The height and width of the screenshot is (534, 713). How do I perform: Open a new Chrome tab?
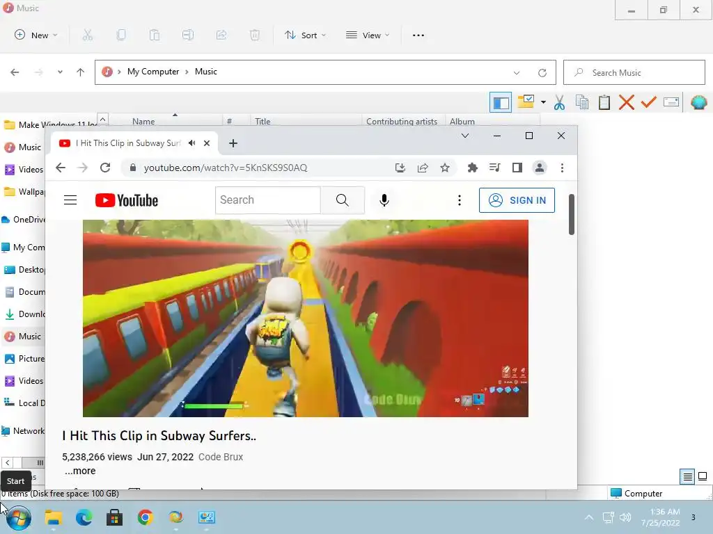[x=233, y=143]
